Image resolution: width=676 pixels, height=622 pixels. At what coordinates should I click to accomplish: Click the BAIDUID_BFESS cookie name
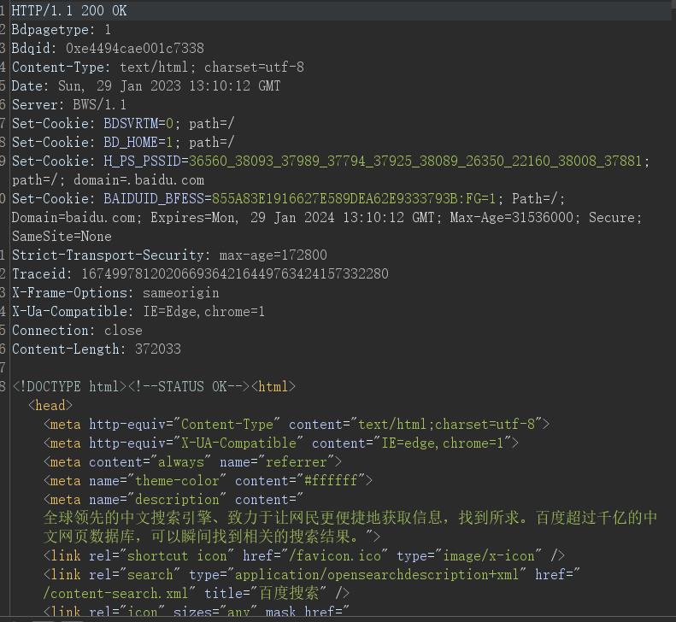click(154, 199)
